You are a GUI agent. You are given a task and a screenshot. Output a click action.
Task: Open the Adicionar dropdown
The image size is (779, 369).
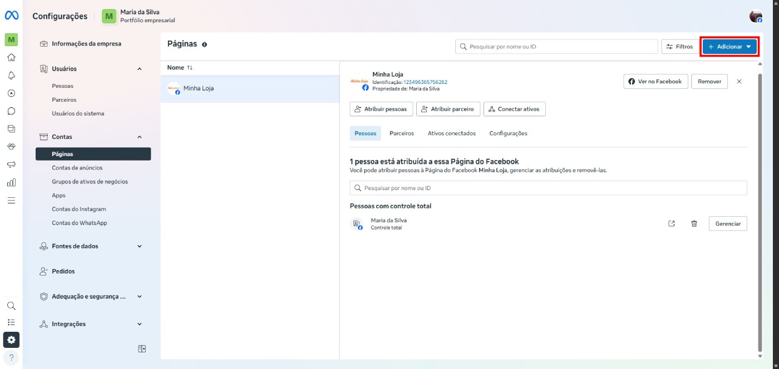click(729, 47)
